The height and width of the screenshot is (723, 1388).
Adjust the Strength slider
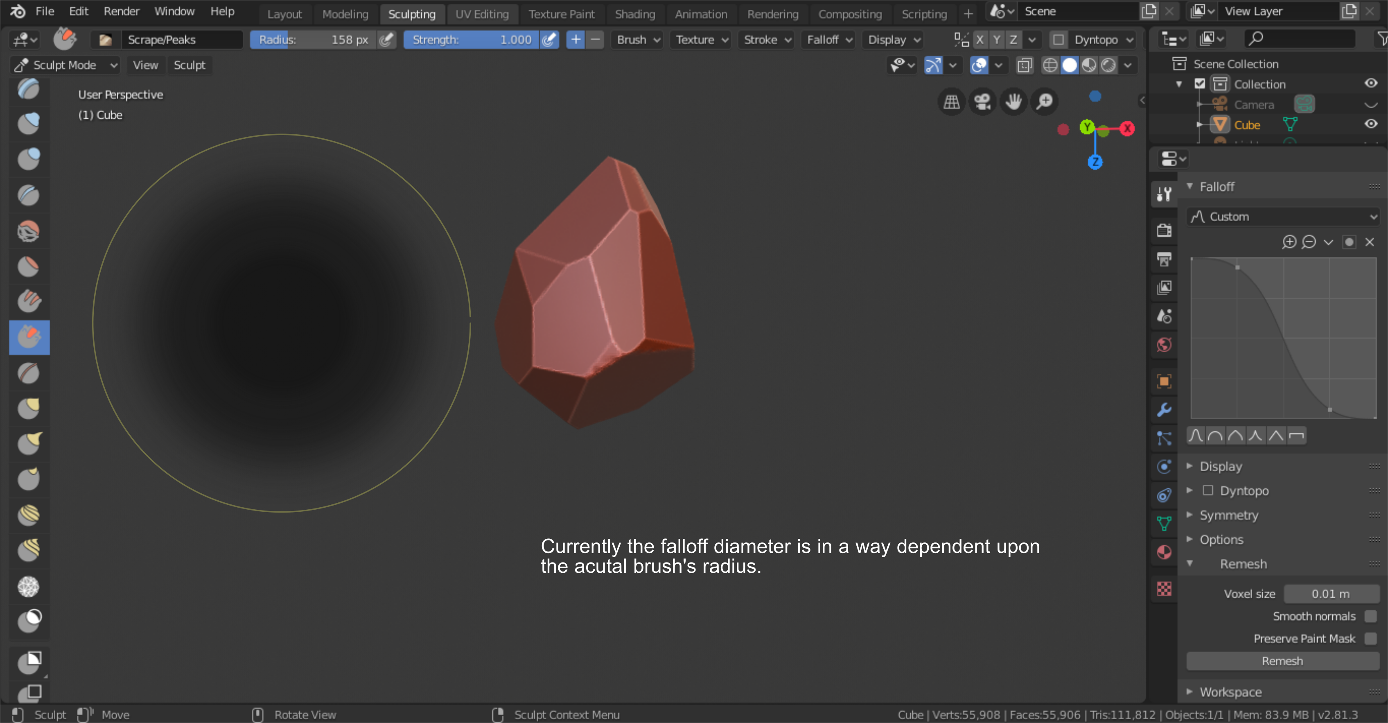point(471,39)
